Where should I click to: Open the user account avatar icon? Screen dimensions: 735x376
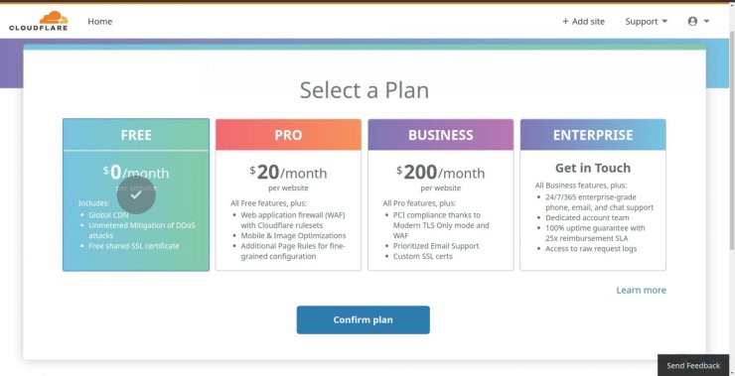coord(692,21)
